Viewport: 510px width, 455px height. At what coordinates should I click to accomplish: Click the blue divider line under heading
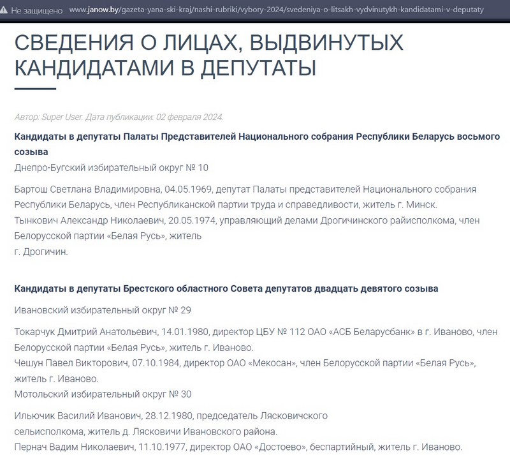tap(35, 89)
